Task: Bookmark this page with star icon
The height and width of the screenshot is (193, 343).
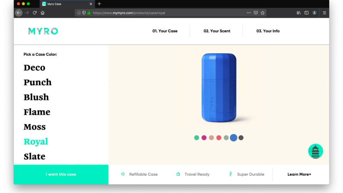Action: click(263, 13)
